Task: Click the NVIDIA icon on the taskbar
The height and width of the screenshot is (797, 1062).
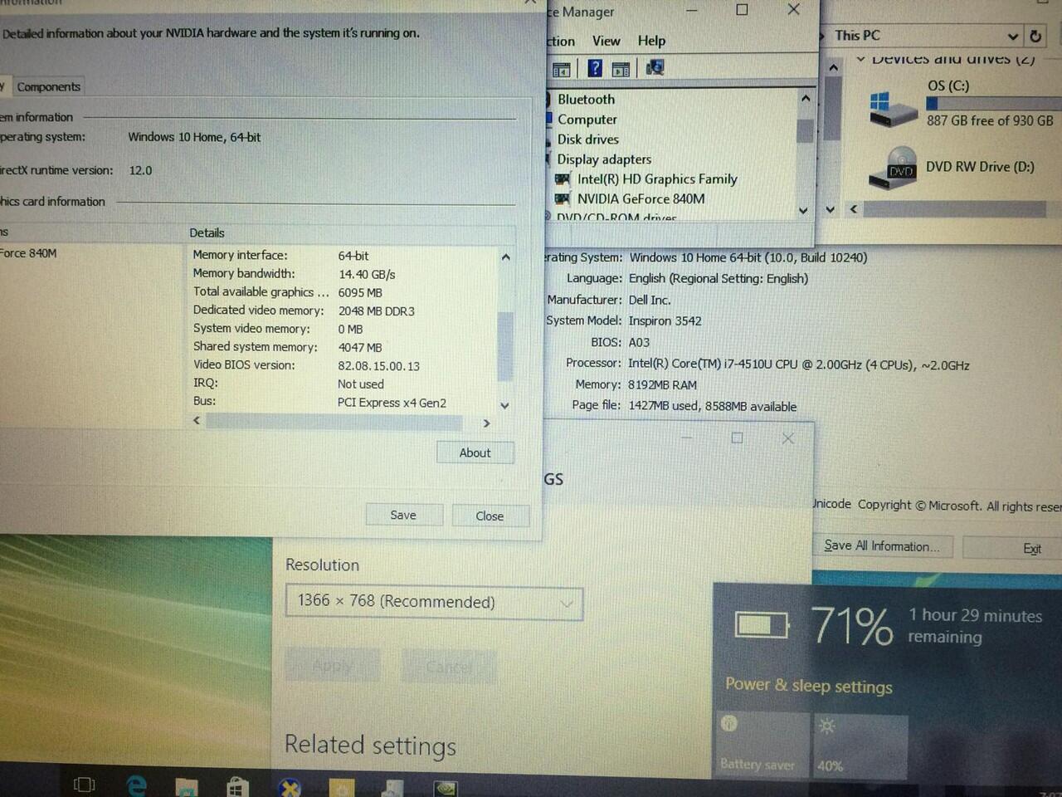Action: tap(446, 788)
